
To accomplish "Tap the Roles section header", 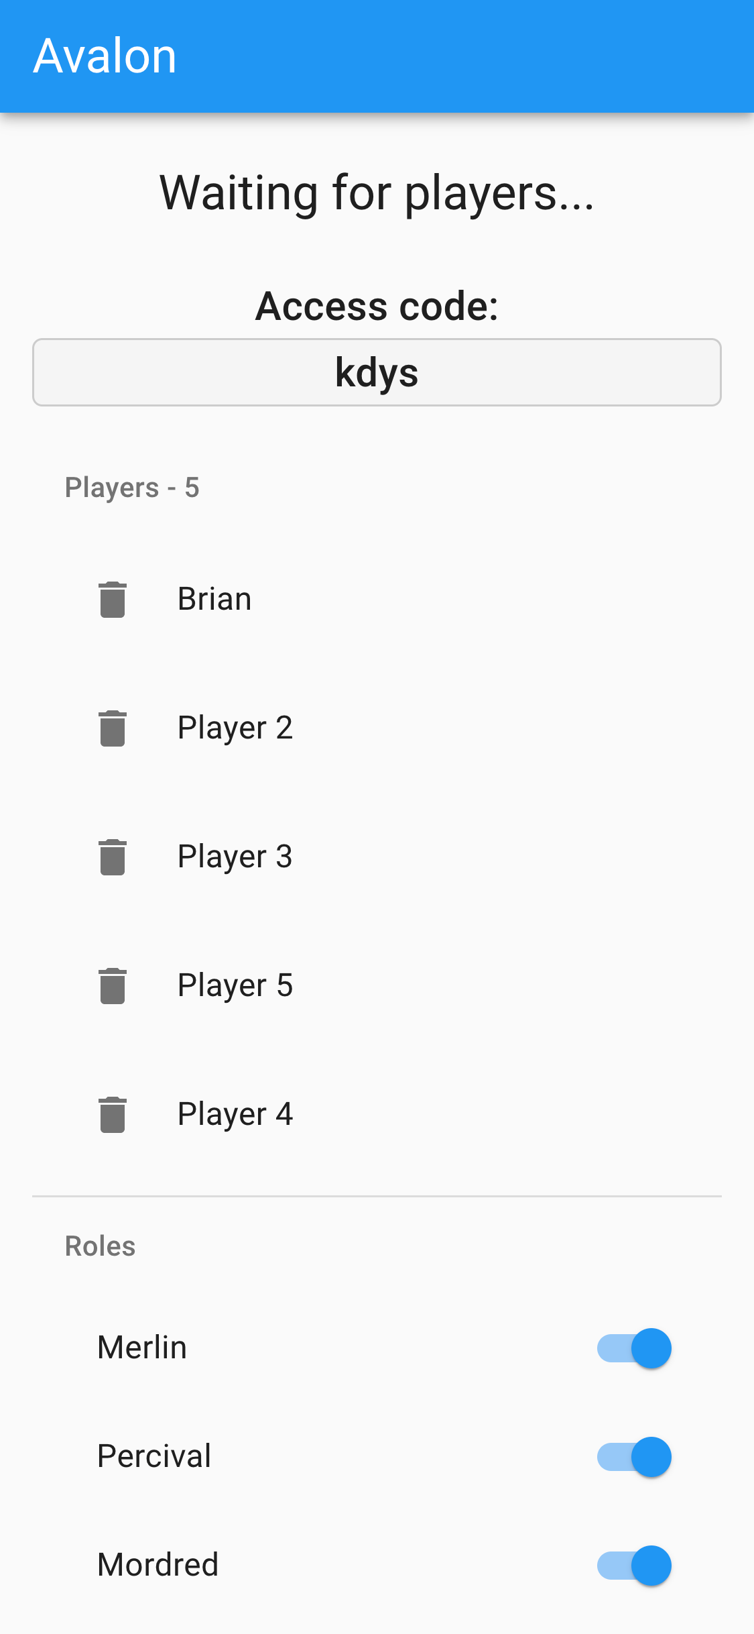I will (x=100, y=1246).
